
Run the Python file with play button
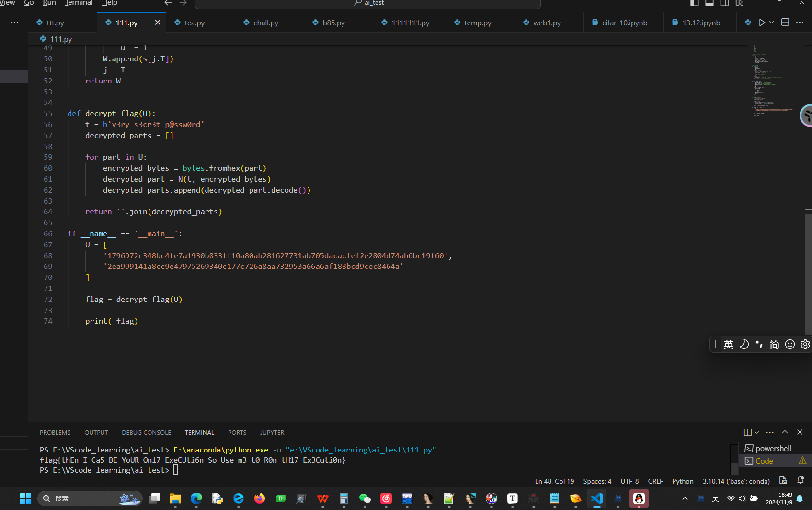[x=762, y=23]
